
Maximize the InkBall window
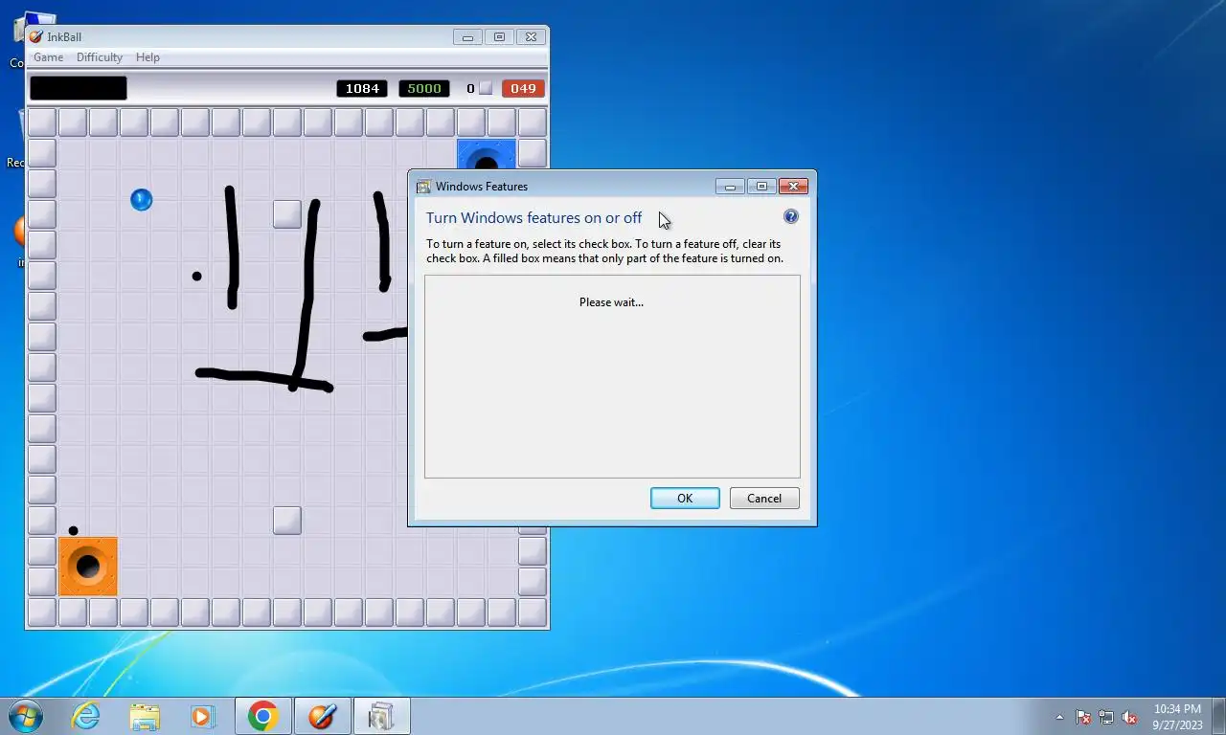pos(499,37)
